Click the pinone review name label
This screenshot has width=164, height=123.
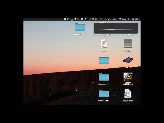click(x=104, y=84)
